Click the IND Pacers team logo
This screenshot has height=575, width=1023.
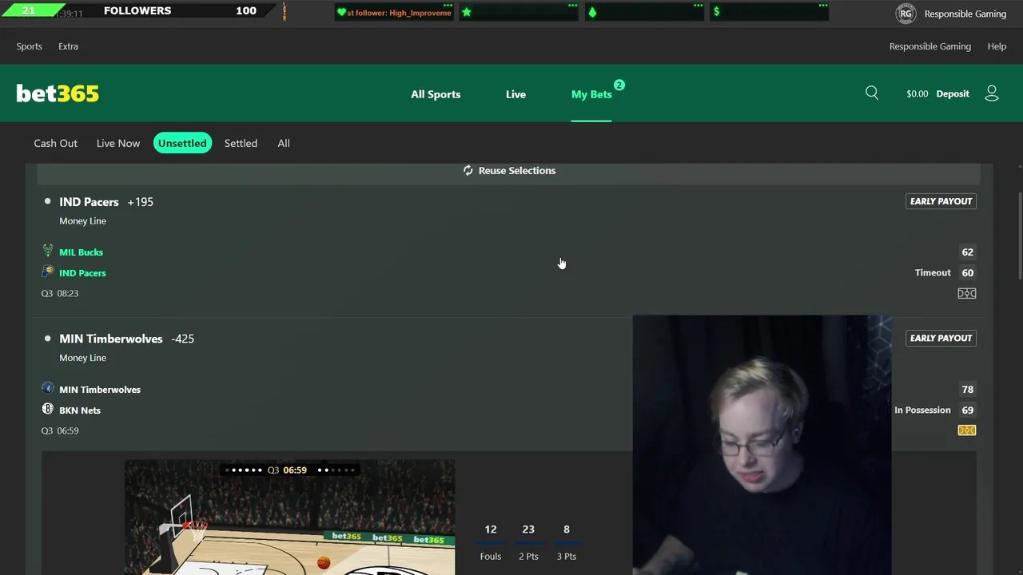48,272
